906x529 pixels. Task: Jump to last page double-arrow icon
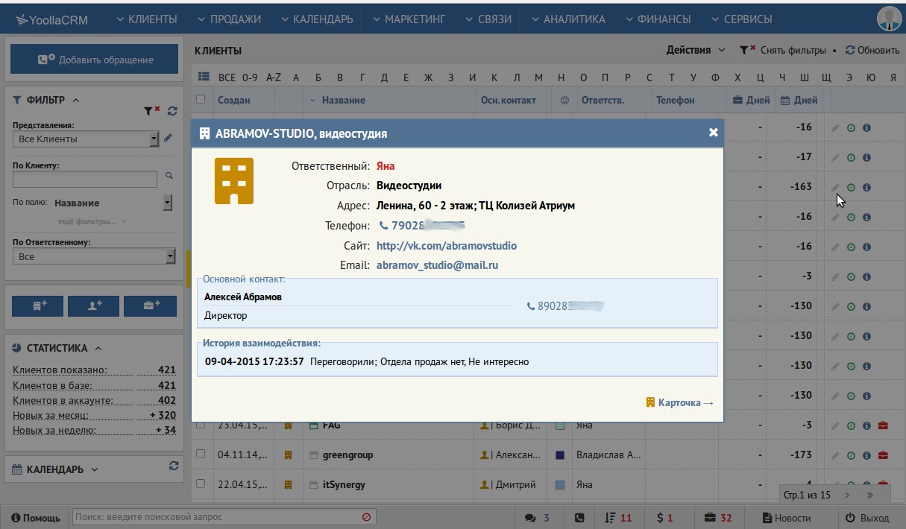click(869, 494)
